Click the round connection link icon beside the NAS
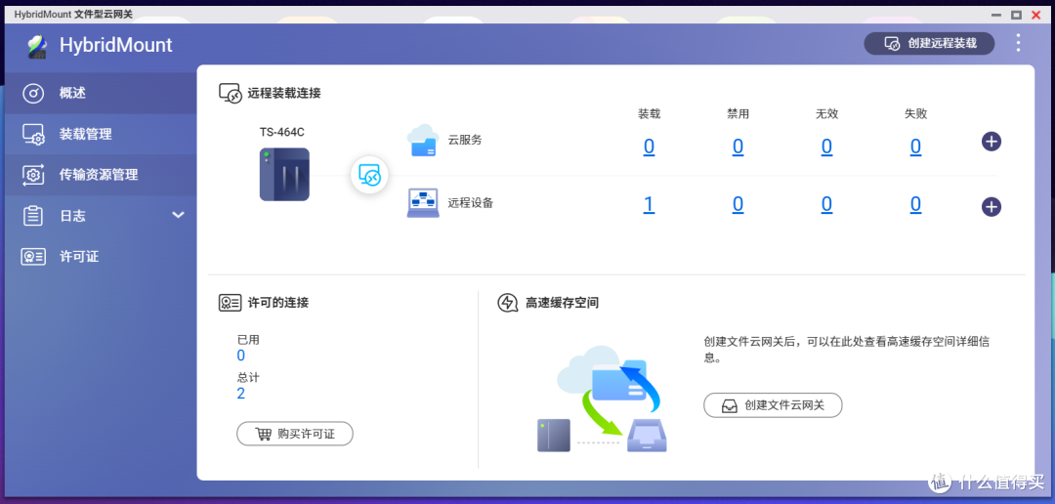The height and width of the screenshot is (504, 1055). point(369,176)
